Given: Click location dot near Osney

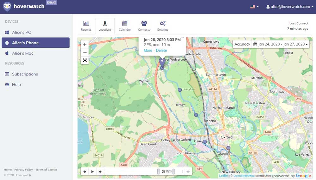Looking at the screenshot, I should tap(205, 142).
